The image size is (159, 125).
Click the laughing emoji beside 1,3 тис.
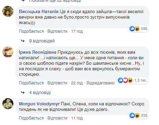(130, 80)
